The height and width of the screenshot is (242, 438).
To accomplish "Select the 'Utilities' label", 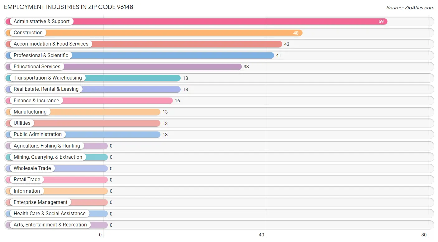I will (22, 123).
